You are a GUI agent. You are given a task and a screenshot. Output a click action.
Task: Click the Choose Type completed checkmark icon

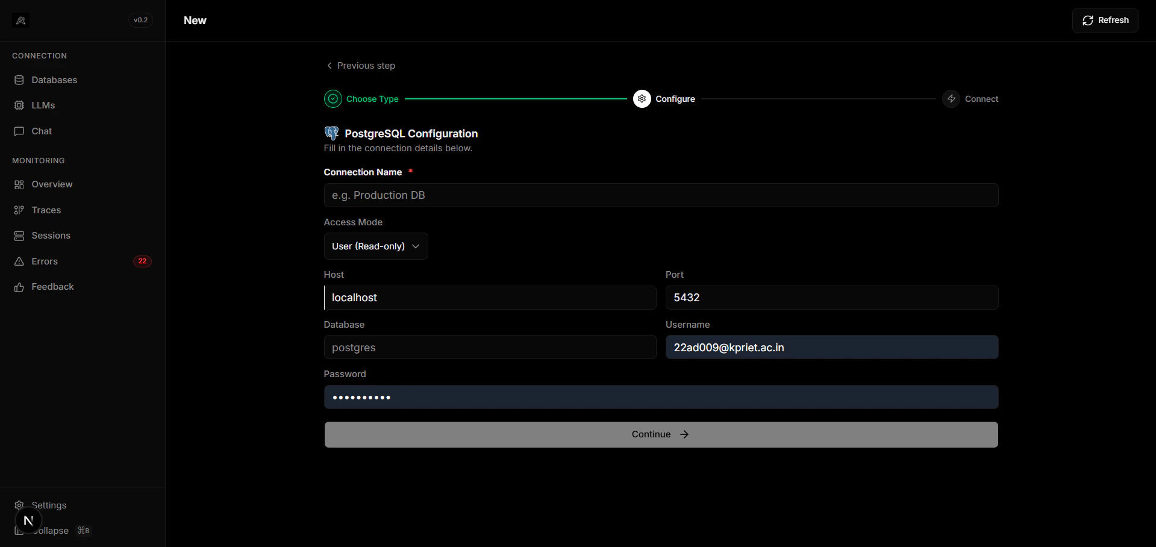click(333, 99)
